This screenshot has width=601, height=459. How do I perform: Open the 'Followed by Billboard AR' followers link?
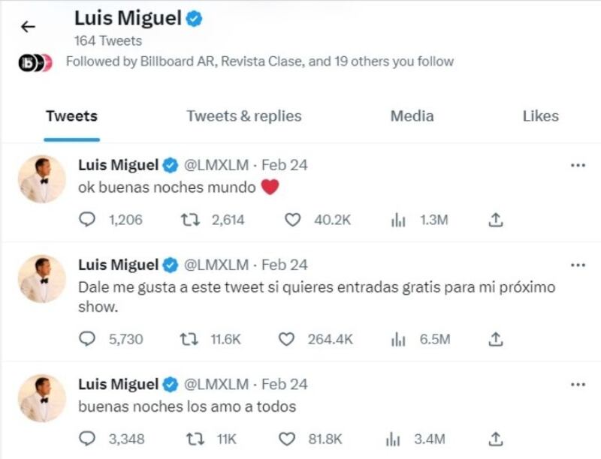(259, 61)
